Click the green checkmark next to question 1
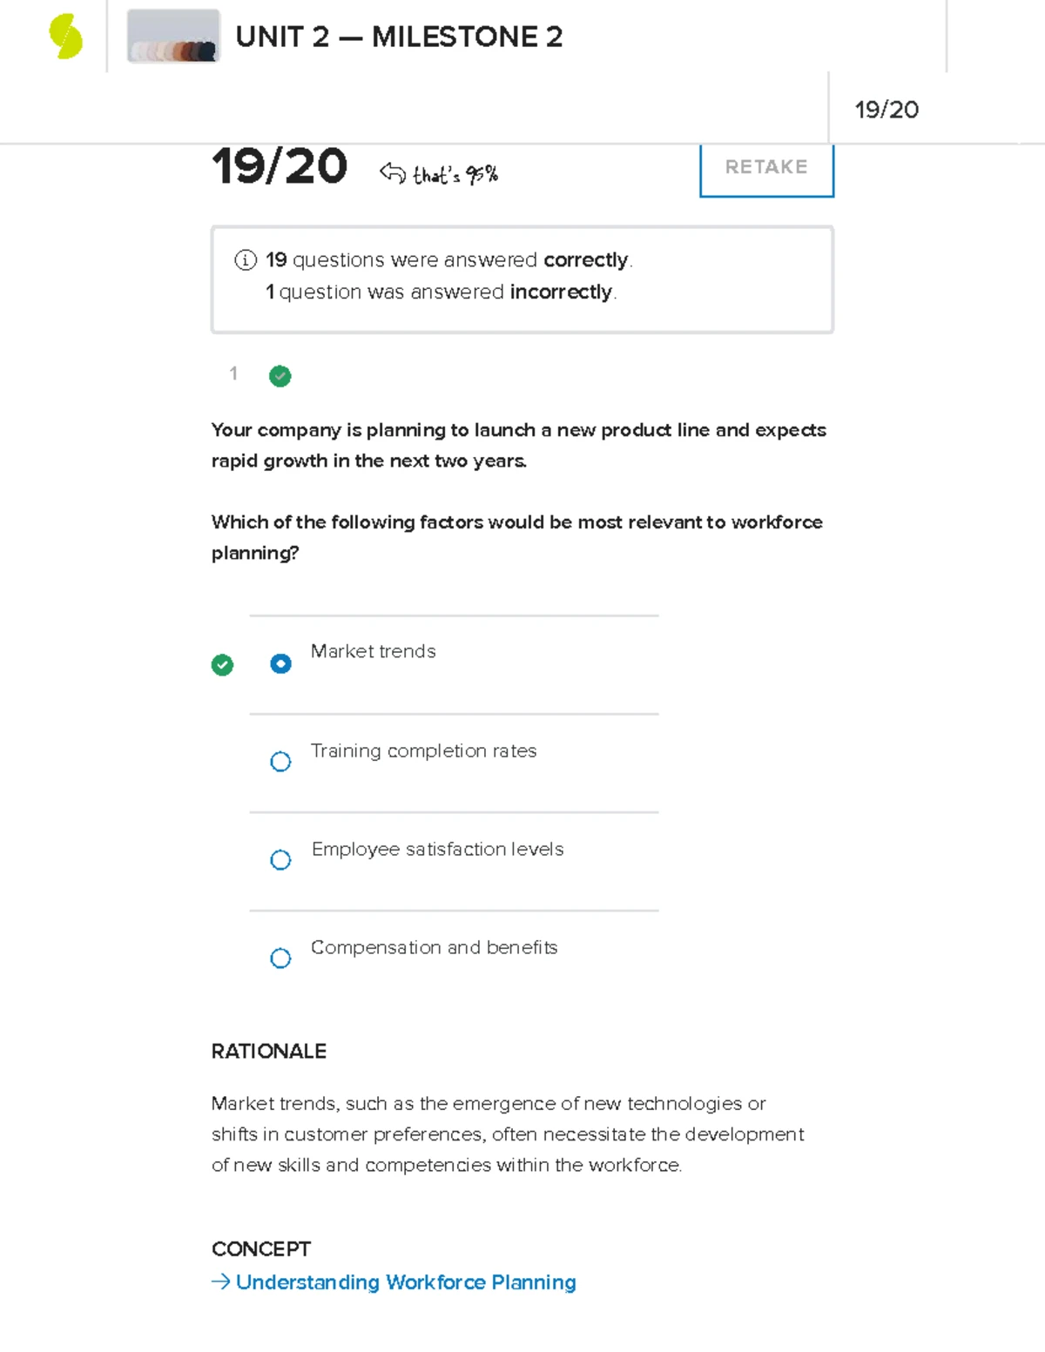Screen dimensions: 1045x1352 pyautogui.click(x=280, y=376)
